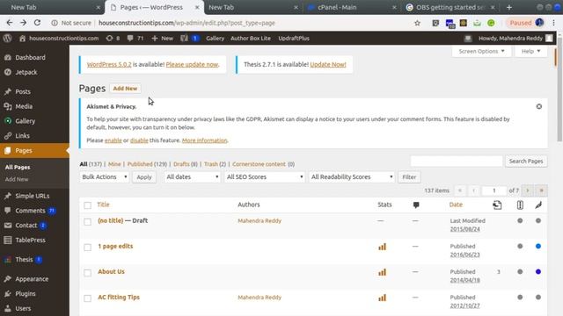Show Trash (2) pages
Image resolution: width=563 pixels, height=316 pixels.
(x=215, y=164)
